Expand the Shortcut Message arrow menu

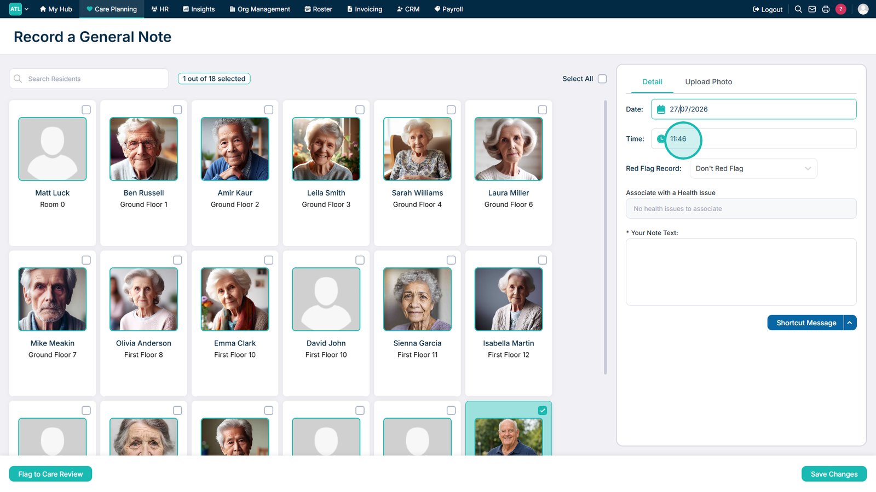click(850, 323)
